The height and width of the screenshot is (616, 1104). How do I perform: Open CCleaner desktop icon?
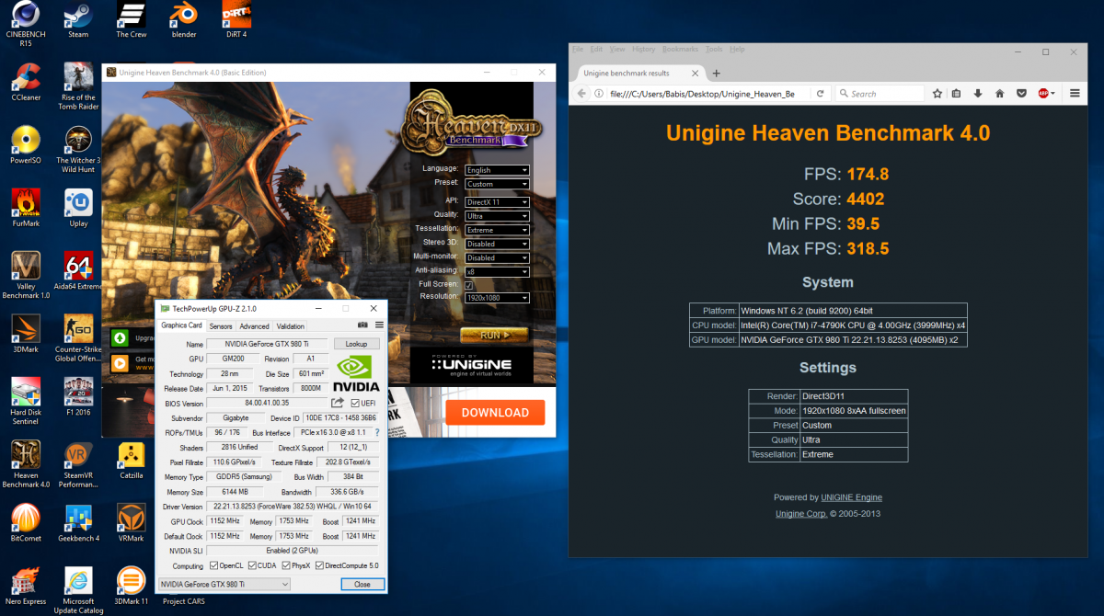coord(26,82)
